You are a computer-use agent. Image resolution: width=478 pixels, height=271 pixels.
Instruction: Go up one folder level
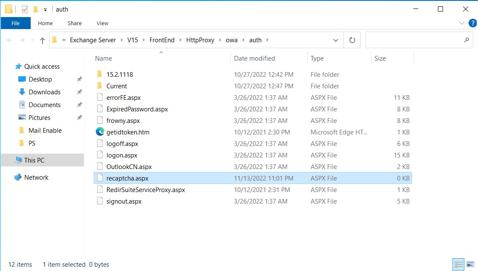(42, 40)
